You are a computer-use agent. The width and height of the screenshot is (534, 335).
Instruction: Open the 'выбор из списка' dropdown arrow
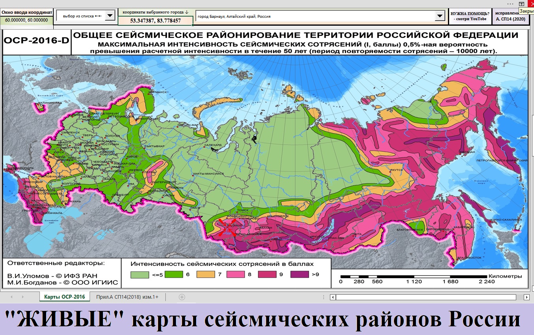[110, 16]
